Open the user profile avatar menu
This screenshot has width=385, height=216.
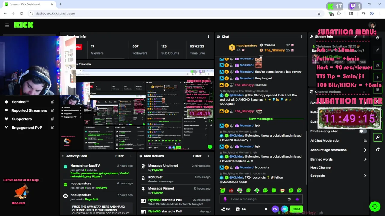[372, 25]
